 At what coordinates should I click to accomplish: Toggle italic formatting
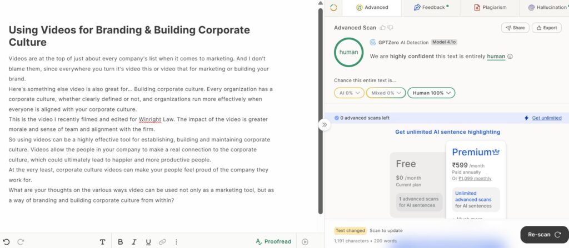click(x=134, y=242)
